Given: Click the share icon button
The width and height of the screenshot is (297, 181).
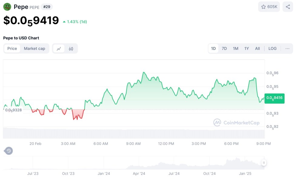Looking at the screenshot, I should [288, 7].
